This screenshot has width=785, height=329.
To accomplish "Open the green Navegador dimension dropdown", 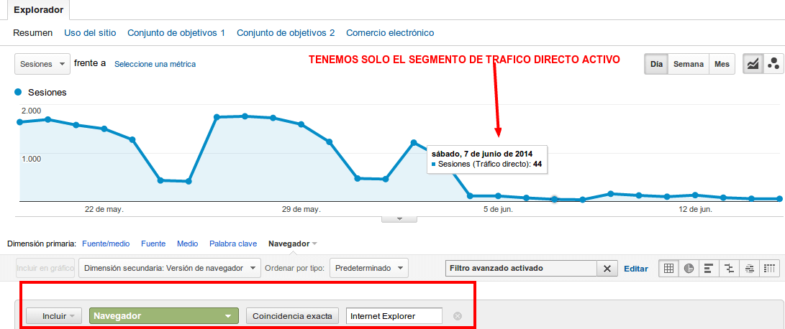I will (163, 316).
